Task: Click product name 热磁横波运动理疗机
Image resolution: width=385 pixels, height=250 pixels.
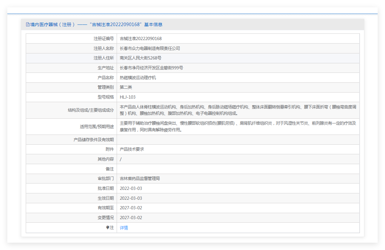Action: coord(138,78)
